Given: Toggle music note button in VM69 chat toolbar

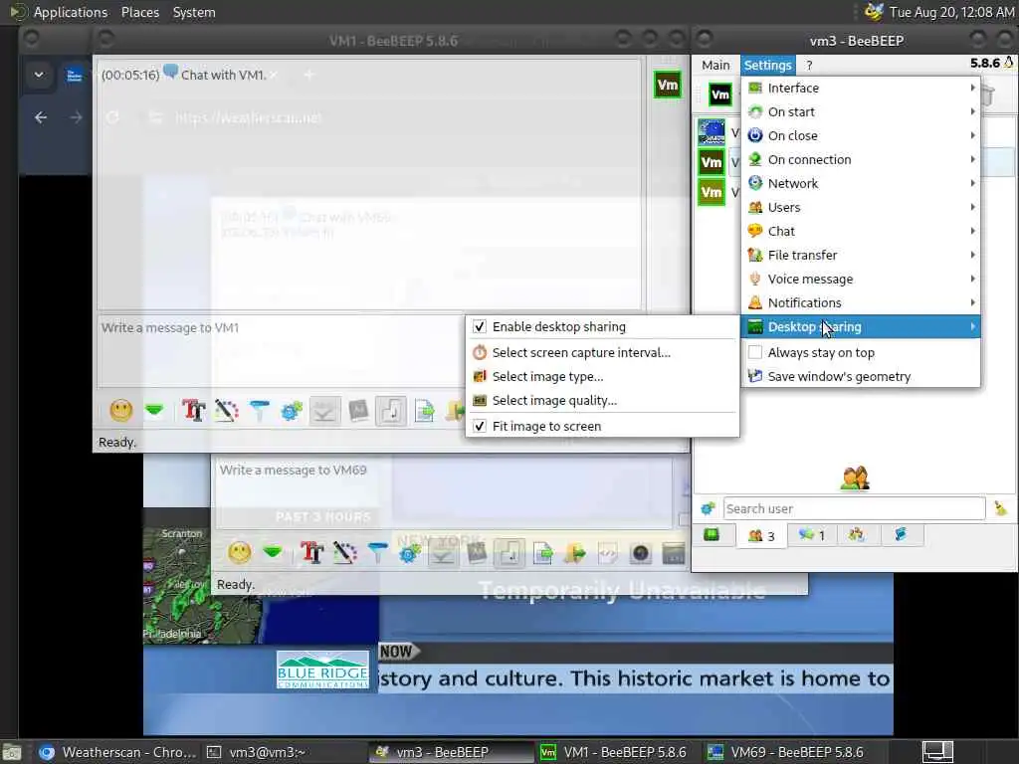Looking at the screenshot, I should [x=509, y=553].
